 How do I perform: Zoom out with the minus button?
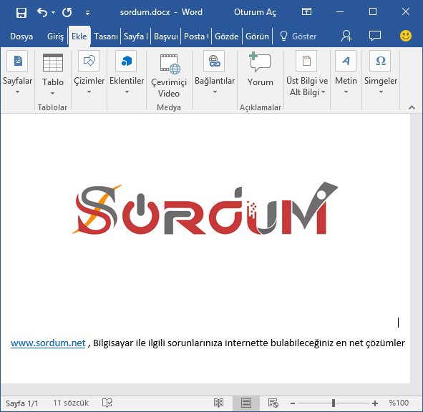(x=293, y=403)
